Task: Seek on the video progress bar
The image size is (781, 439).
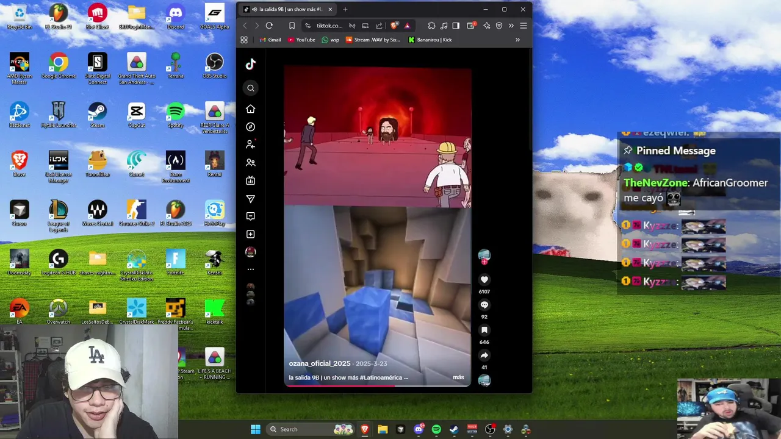Action: 378,385
